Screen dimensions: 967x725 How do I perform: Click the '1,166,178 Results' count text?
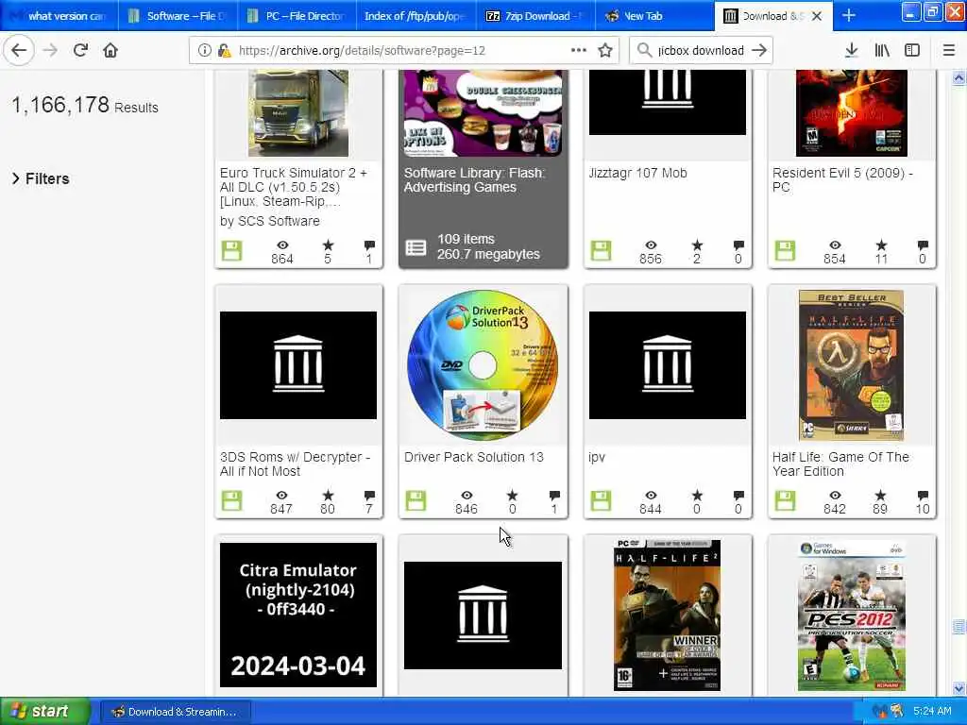[x=85, y=106]
